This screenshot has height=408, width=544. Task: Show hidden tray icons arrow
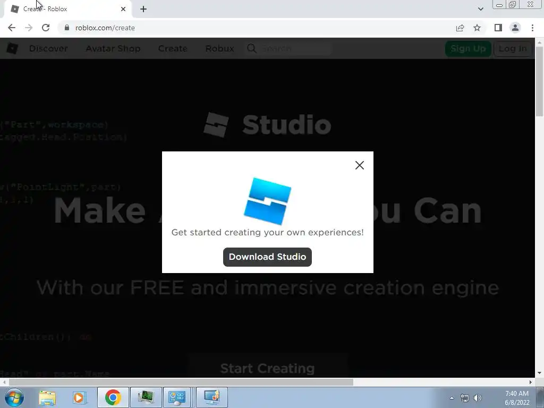coord(452,398)
